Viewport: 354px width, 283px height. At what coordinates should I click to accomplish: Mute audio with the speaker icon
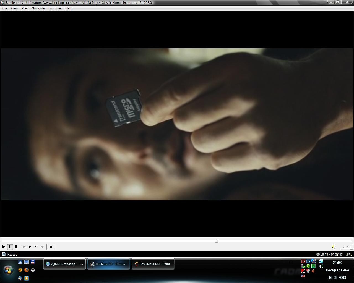(333, 247)
